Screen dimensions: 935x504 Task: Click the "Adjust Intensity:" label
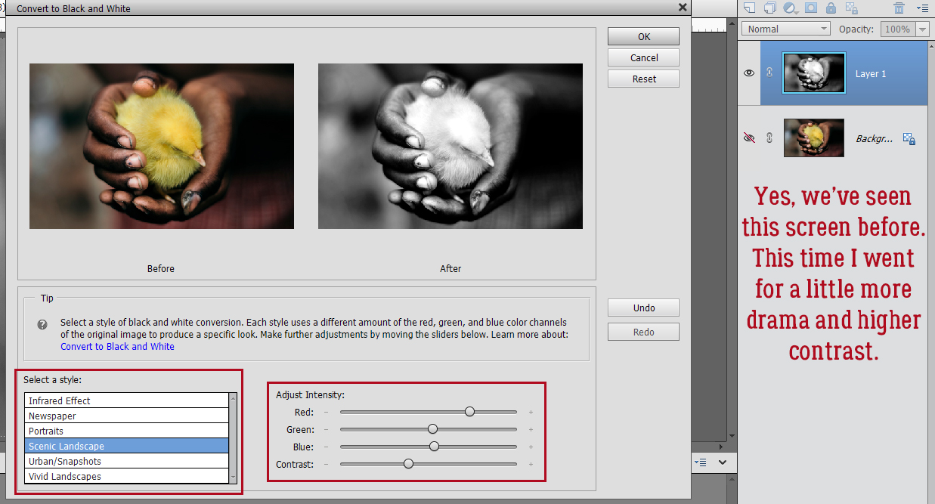(310, 394)
